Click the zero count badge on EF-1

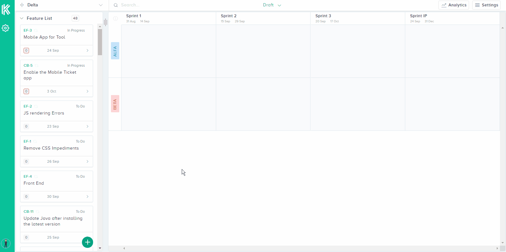pos(26,161)
